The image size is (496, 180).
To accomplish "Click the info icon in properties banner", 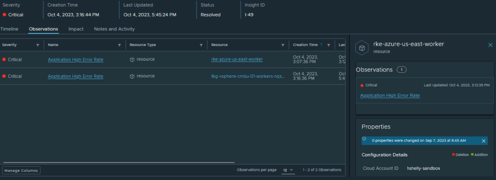I will pos(364,138).
